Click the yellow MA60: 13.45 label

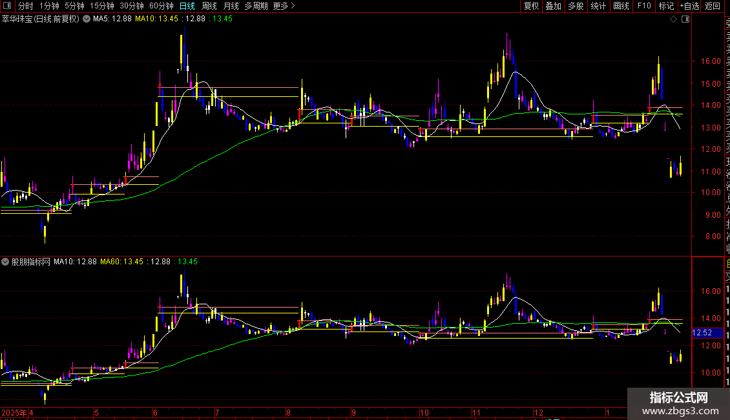(x=121, y=262)
